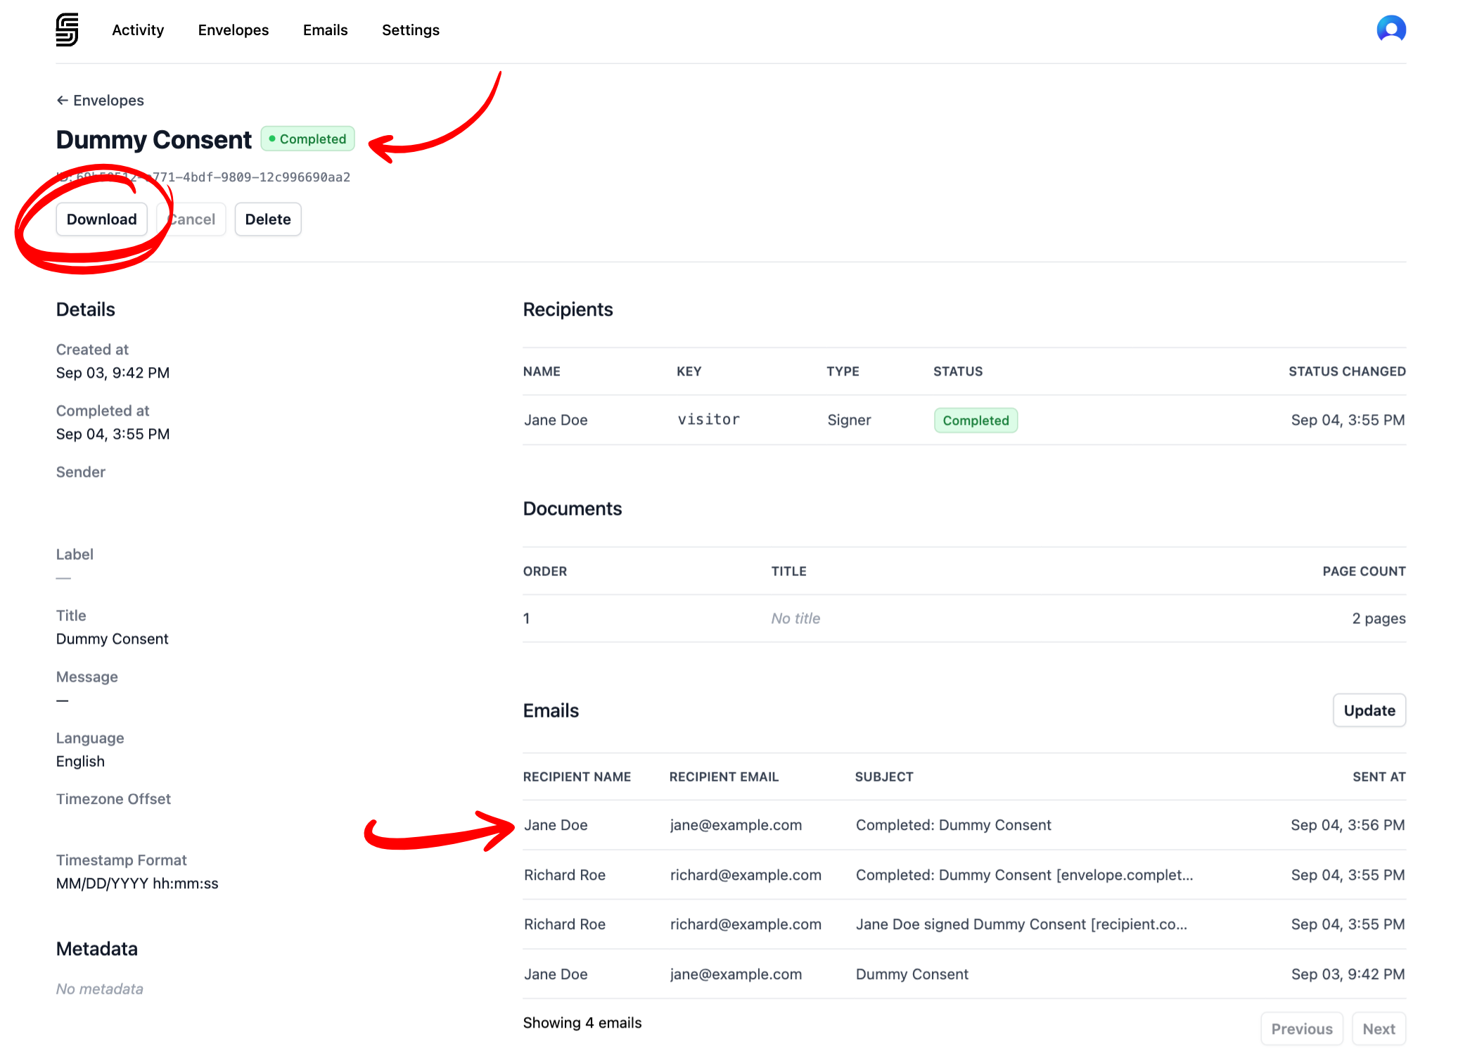Click the Download button
1484x1060 pixels.
point(101,219)
